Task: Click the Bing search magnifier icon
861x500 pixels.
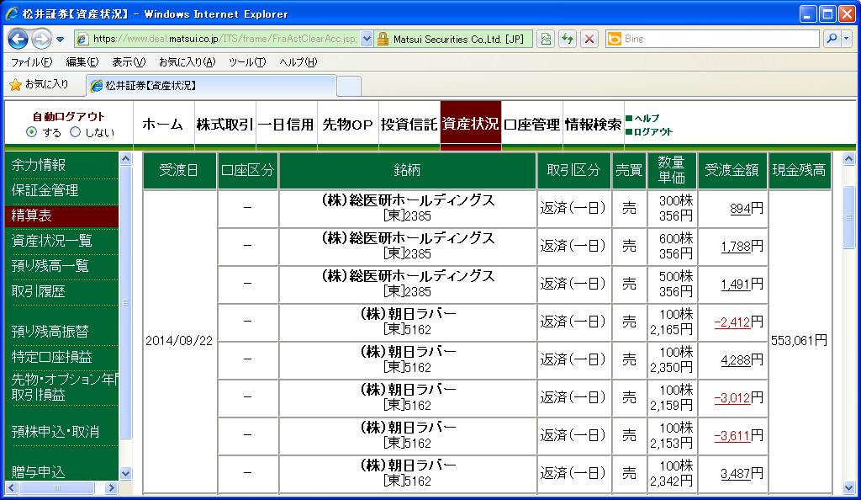Action: 832,39
